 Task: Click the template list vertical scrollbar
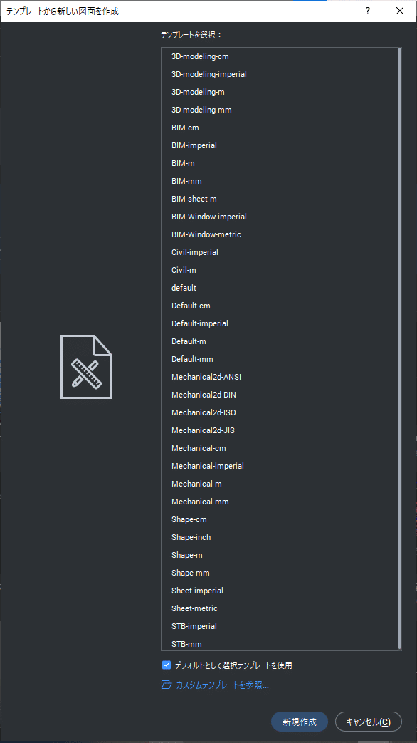[400, 349]
